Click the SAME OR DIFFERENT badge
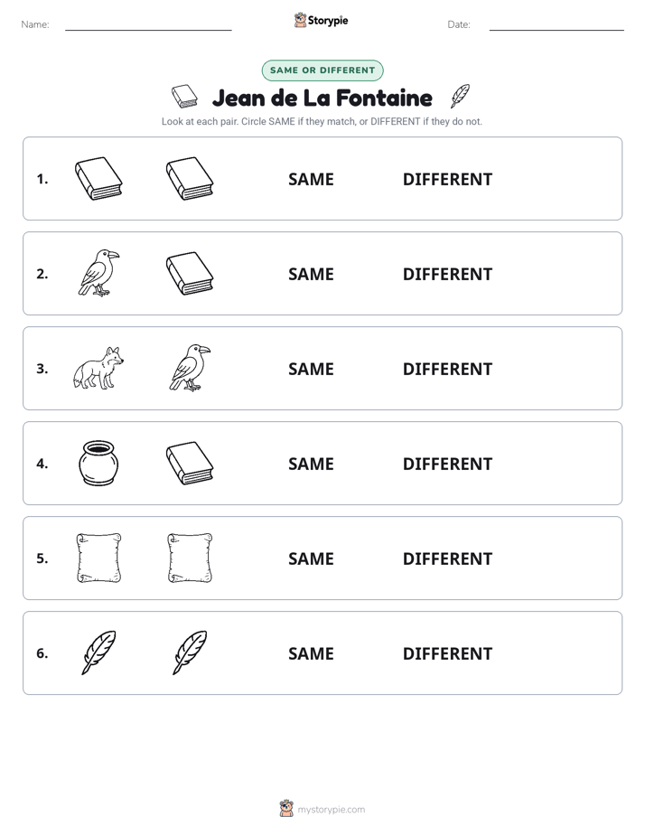The image size is (645, 835). pyautogui.click(x=322, y=70)
